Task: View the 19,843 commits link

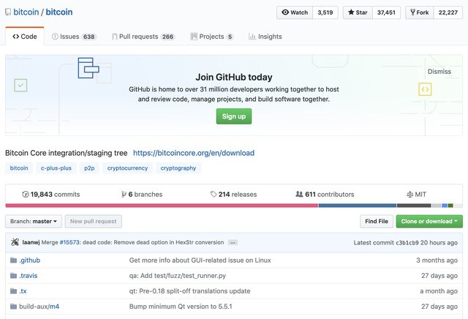Action: (x=51, y=195)
